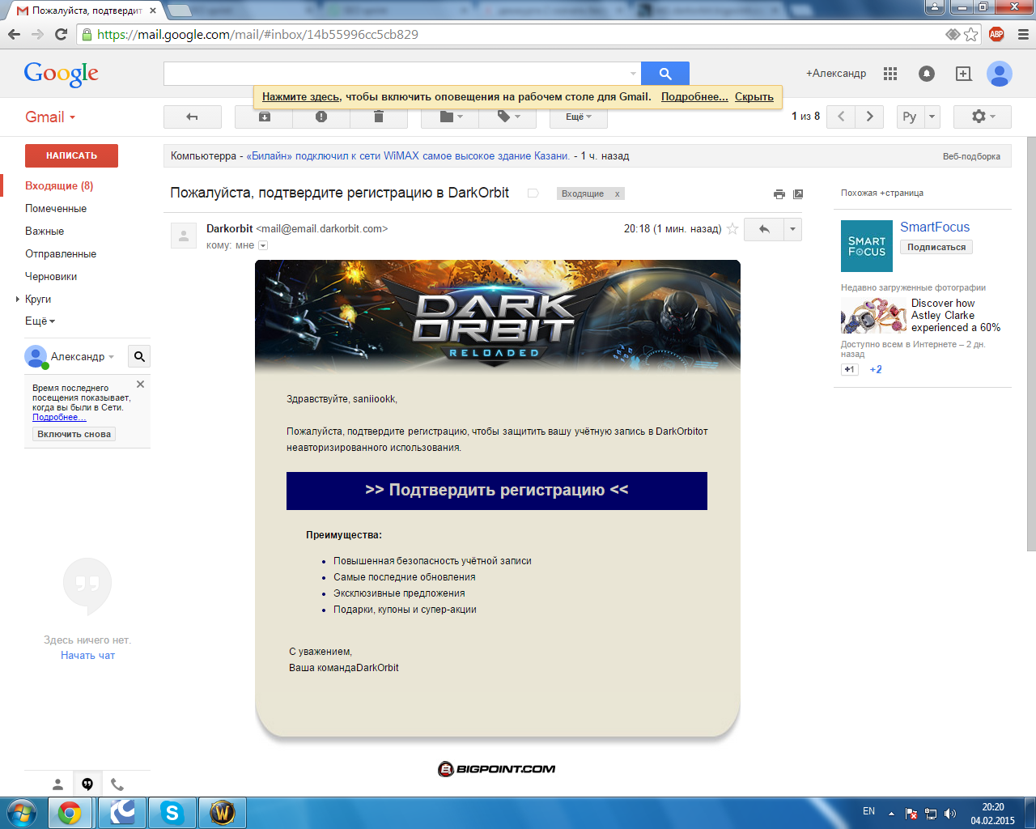1036x829 pixels.
Task: Remove the Входящие label with x
Action: pos(617,194)
